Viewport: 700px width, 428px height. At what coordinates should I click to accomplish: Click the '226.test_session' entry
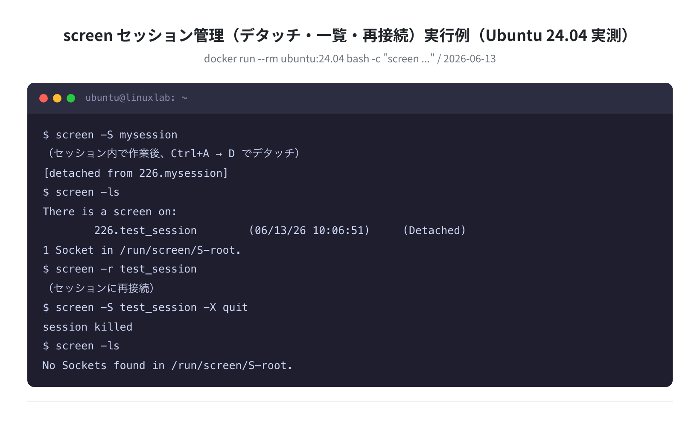pos(145,231)
